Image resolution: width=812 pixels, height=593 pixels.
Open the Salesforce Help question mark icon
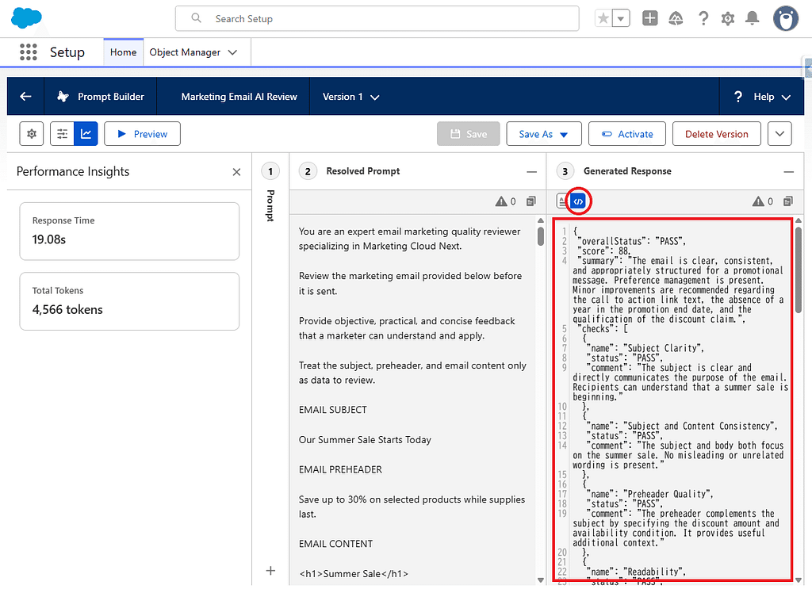703,19
